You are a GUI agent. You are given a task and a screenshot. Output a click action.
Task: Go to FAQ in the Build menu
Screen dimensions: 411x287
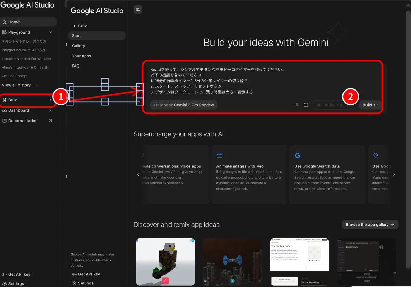[x=76, y=66]
